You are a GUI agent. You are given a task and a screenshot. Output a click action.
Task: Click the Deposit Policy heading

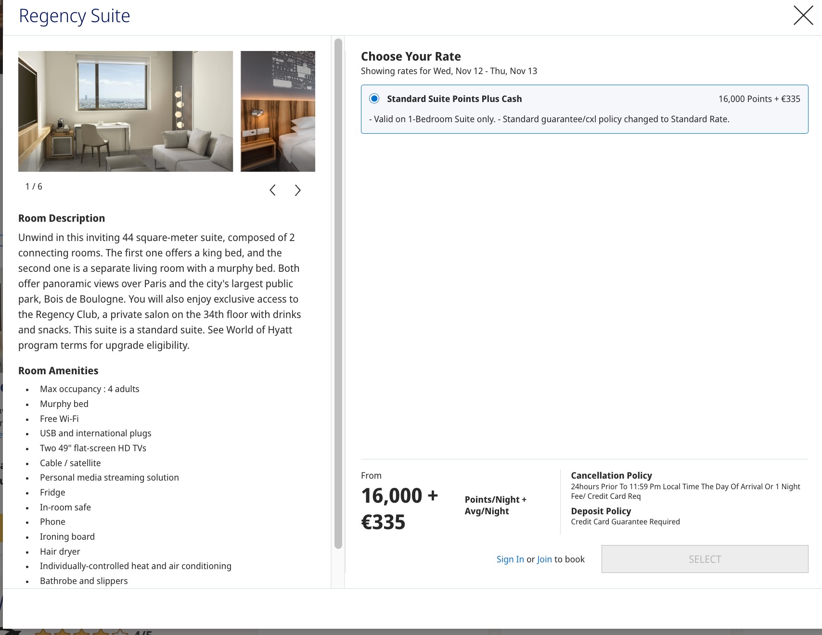[601, 511]
